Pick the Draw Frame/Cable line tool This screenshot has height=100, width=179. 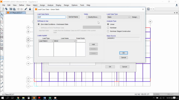tap(2, 26)
